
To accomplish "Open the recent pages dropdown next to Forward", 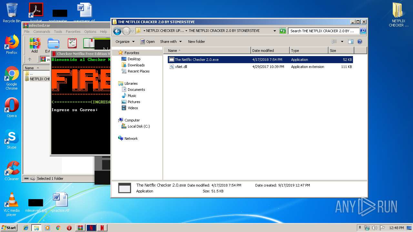I will coord(132,31).
